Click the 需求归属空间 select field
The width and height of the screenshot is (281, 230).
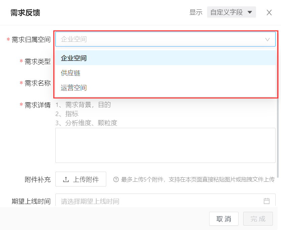point(159,39)
